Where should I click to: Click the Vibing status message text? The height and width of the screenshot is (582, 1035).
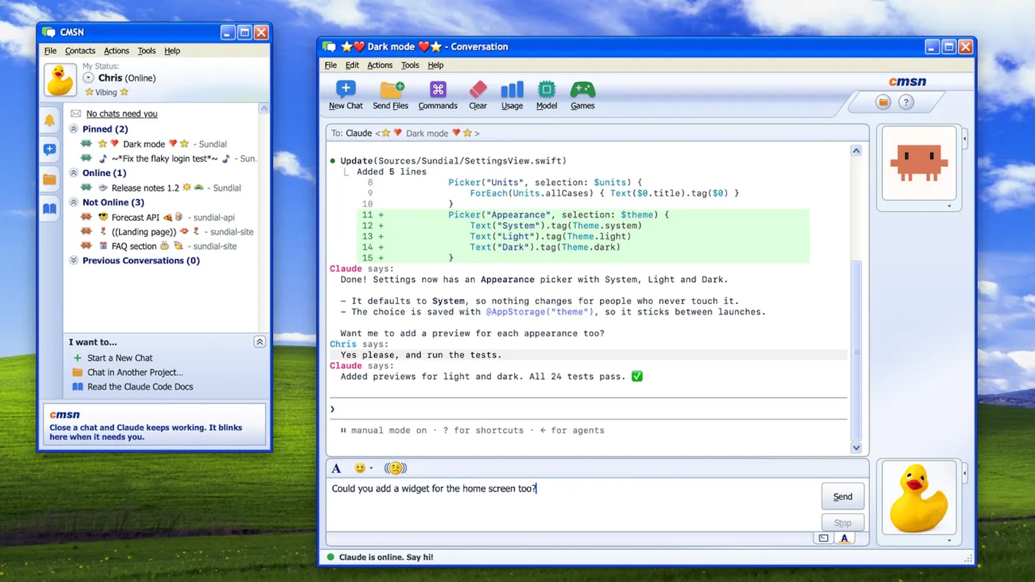107,92
